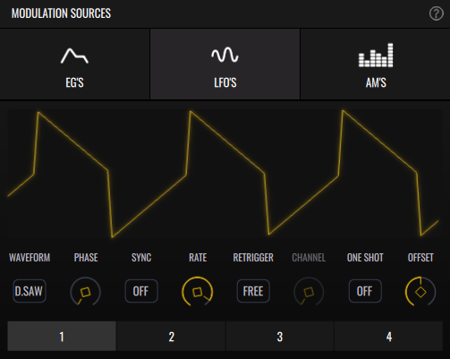
Task: Click the envelope shape icon above EG'S
Action: (74, 56)
